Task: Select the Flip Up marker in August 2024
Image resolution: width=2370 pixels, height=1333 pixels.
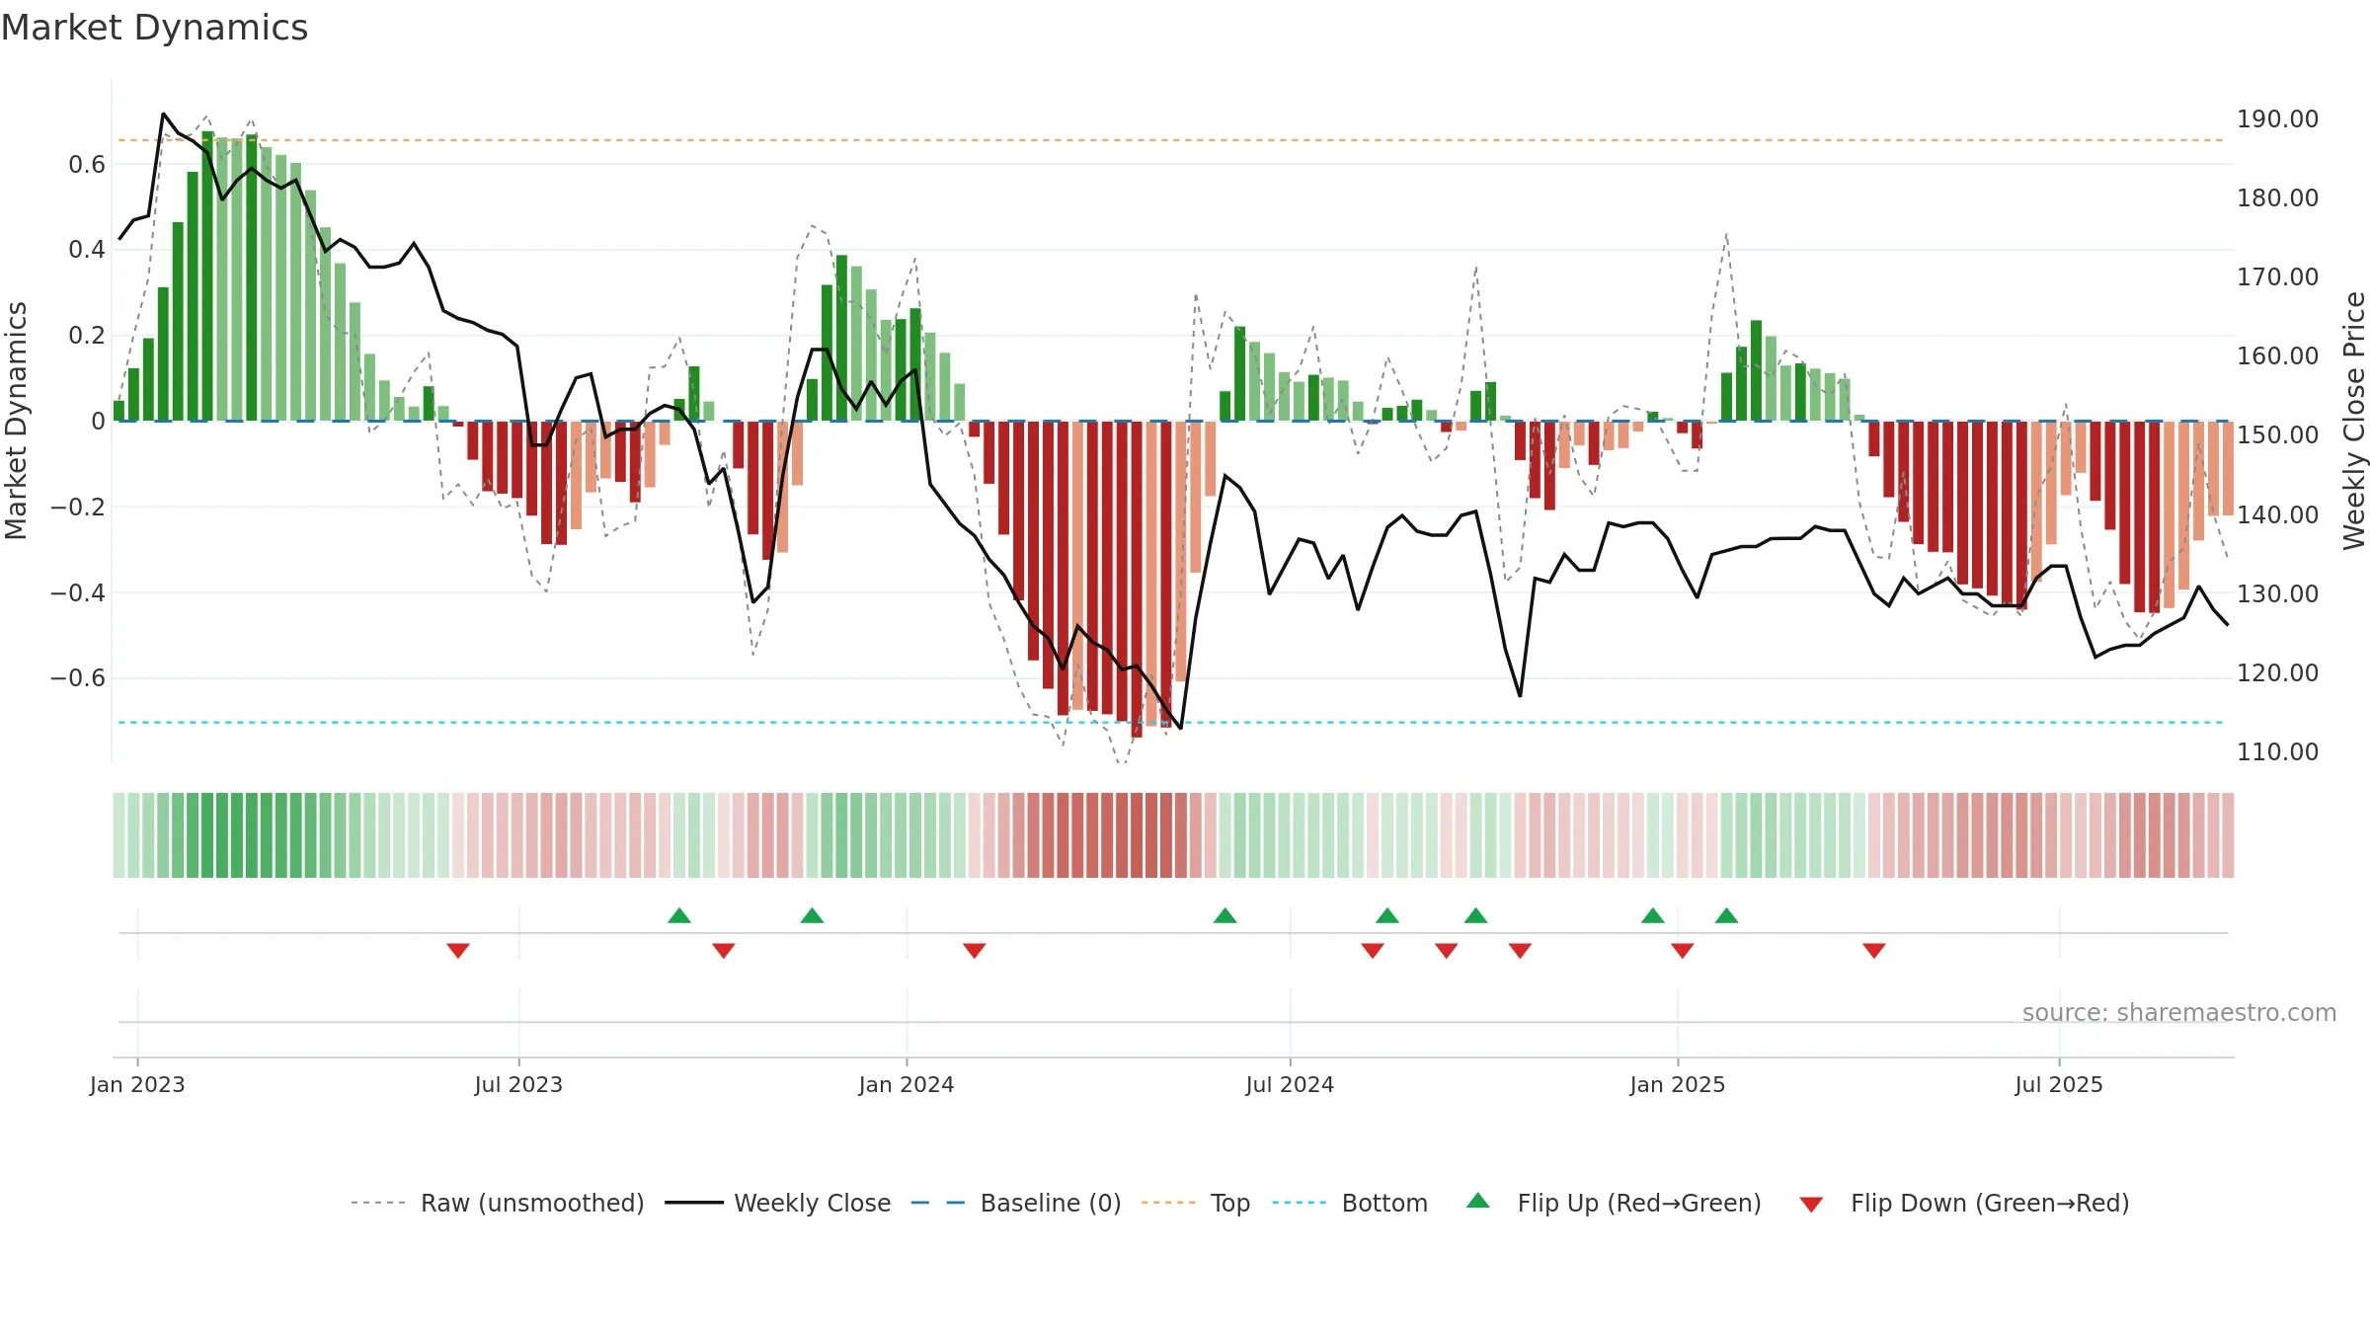Action: [1387, 915]
